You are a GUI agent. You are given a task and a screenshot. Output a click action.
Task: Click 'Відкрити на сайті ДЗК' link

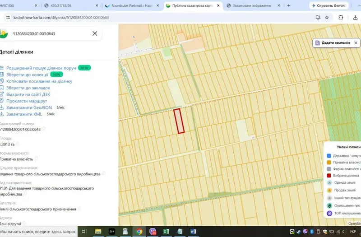pos(28,94)
